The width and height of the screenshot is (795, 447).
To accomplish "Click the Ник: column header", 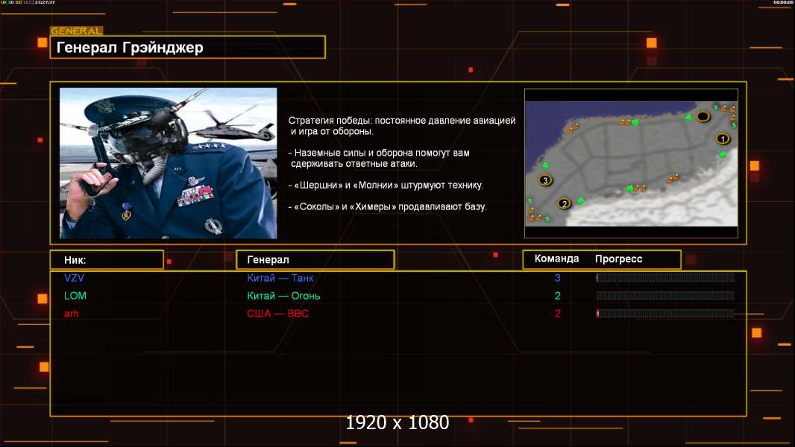I will 107,260.
